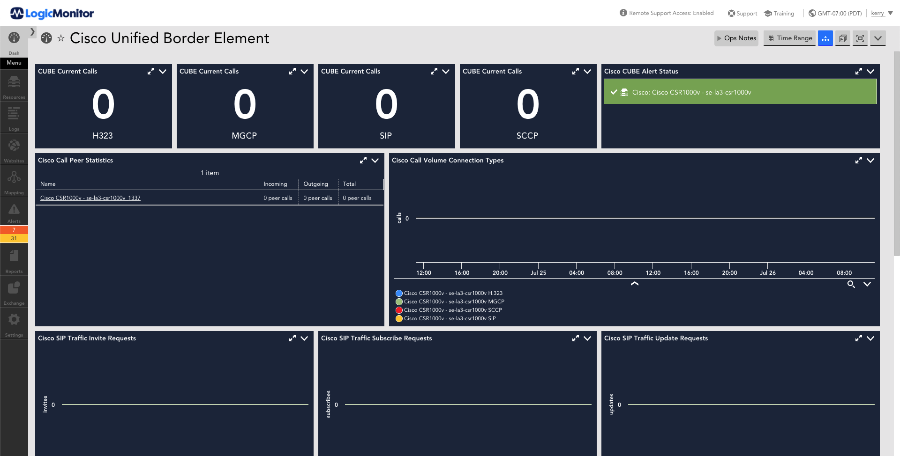Viewport: 900px width, 456px height.
Task: Expand the Cisco CUBE Alert Status widget
Action: click(x=859, y=71)
